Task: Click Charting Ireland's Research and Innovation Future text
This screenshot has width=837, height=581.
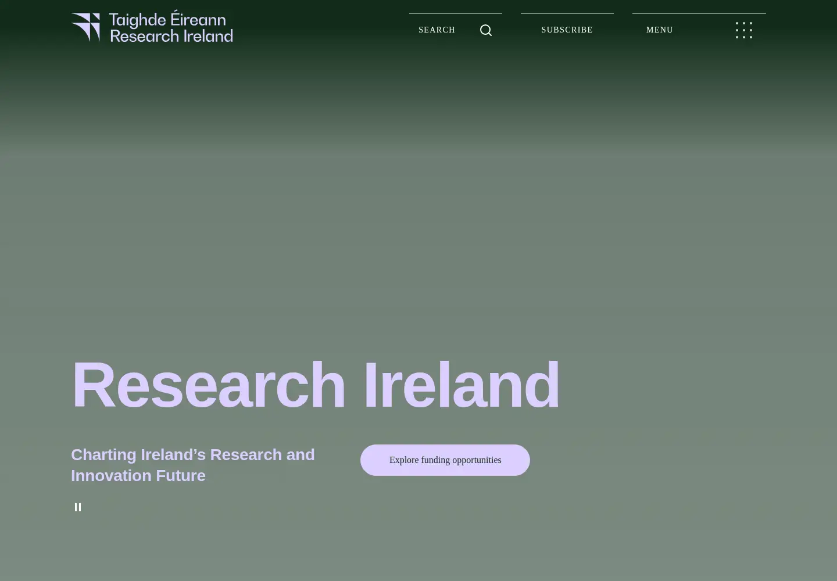Action: coord(193,465)
